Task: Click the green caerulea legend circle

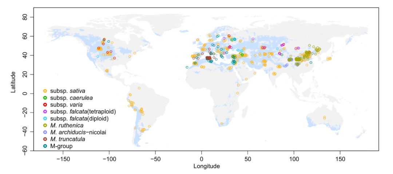Action: [45, 98]
